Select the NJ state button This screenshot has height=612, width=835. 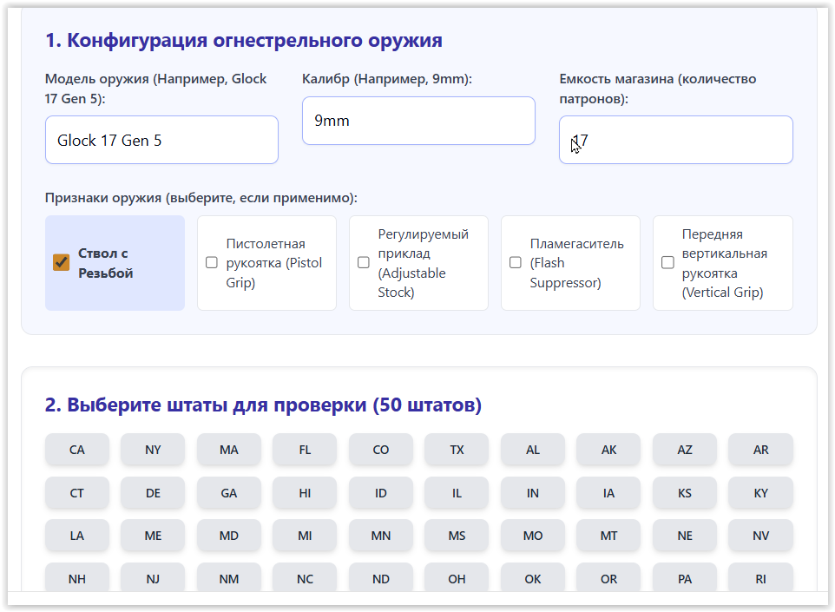(153, 579)
